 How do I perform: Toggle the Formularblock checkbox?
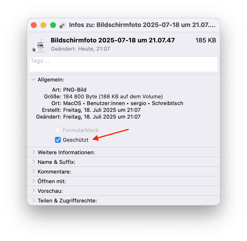58,130
